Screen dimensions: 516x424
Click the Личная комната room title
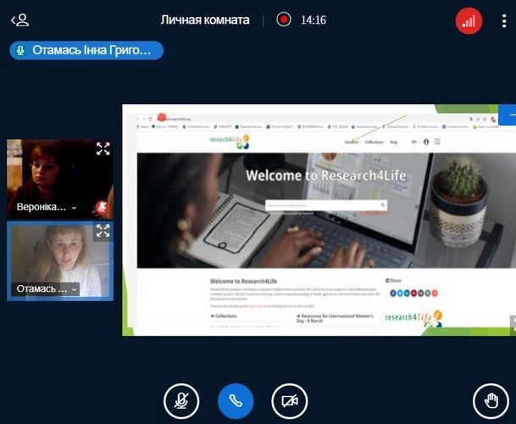pos(205,20)
